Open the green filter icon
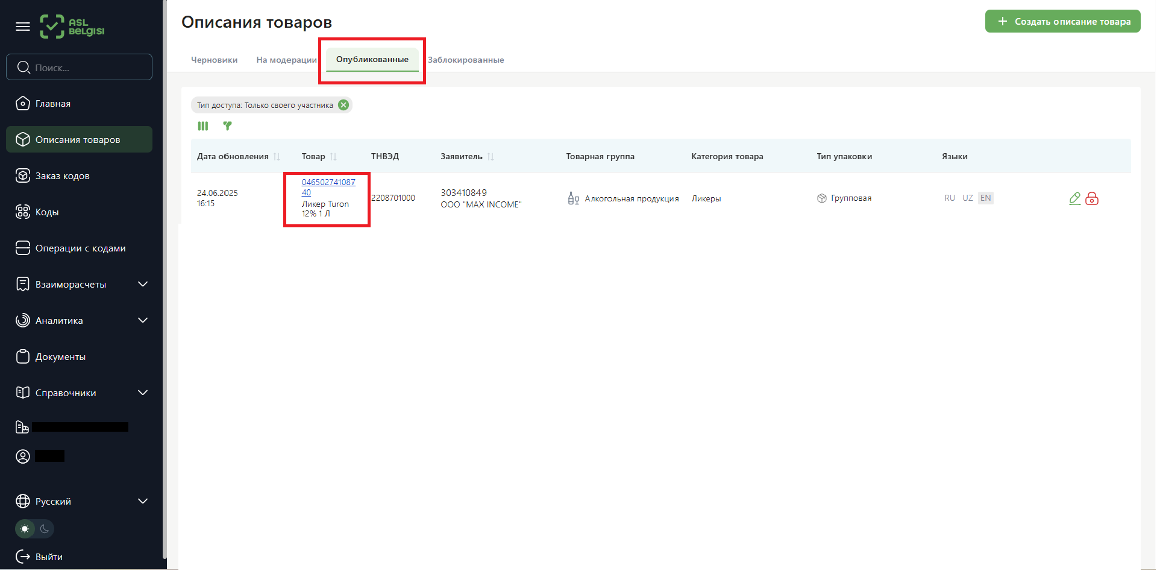Screen dimensions: 1157x571 tap(227, 126)
